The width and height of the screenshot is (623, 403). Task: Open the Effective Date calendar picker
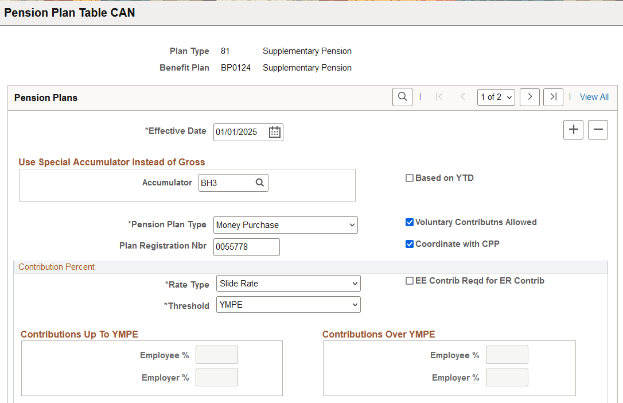275,132
